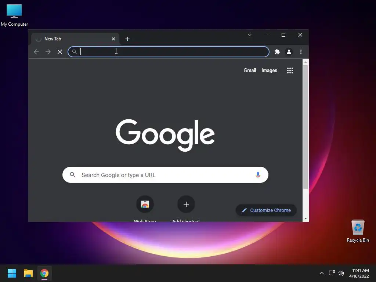Minimize the Chrome window
The width and height of the screenshot is (376, 282).
pos(267,35)
